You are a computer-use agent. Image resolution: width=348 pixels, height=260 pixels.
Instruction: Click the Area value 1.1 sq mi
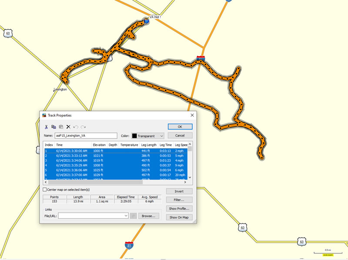pyautogui.click(x=102, y=201)
